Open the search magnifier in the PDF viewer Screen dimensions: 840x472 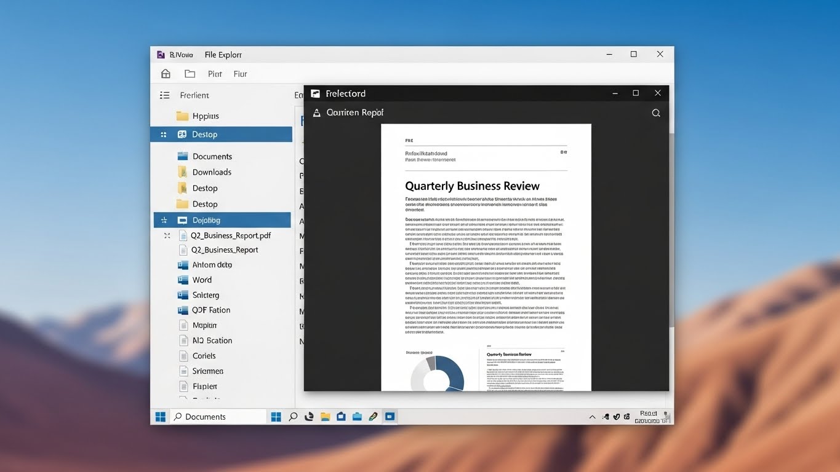click(655, 112)
